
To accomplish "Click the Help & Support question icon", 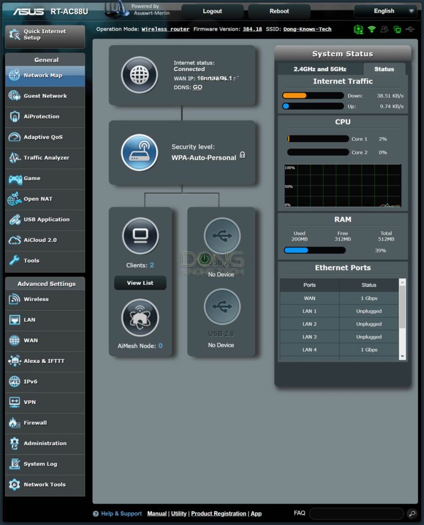I will pyautogui.click(x=96, y=513).
